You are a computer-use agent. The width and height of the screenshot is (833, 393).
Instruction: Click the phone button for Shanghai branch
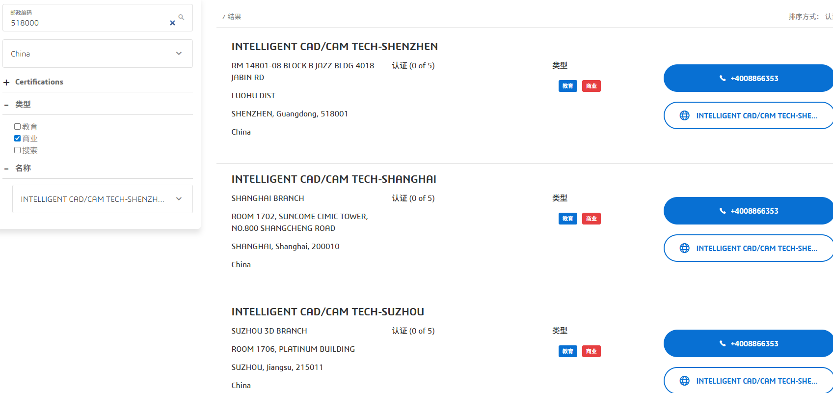[748, 211]
